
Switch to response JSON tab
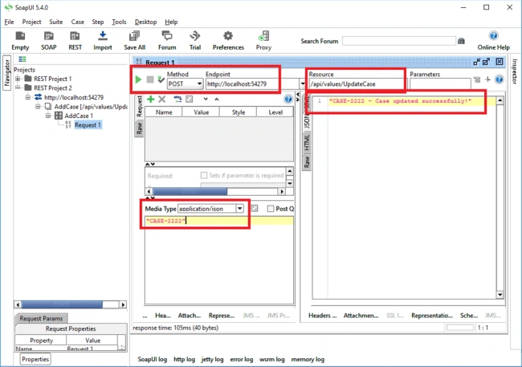pos(307,121)
